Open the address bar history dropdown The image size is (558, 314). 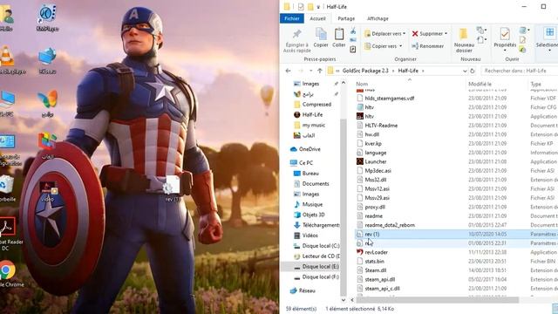[x=465, y=71]
